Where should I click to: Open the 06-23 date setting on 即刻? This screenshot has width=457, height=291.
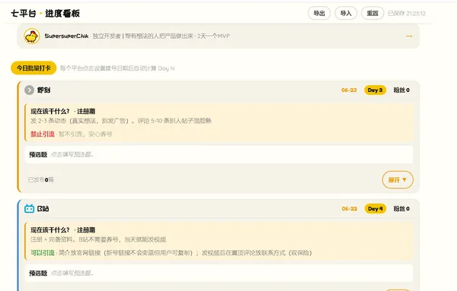[349, 90]
